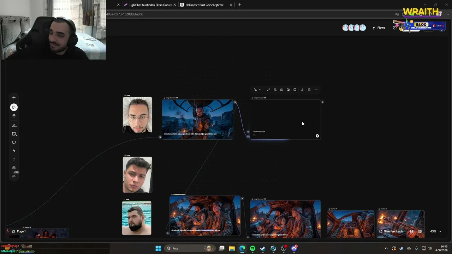Image resolution: width=452 pixels, height=254 pixels.
Task: Open a new browser tab
Action: click(239, 5)
